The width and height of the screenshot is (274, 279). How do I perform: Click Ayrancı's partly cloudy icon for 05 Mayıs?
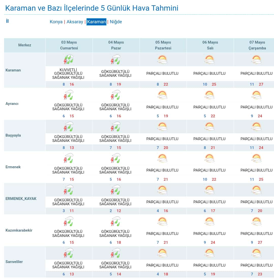[x=163, y=95]
